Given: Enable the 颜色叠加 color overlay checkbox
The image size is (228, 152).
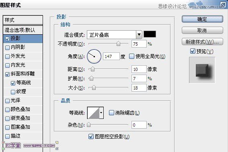Looking at the screenshot, I should (x=7, y=110).
